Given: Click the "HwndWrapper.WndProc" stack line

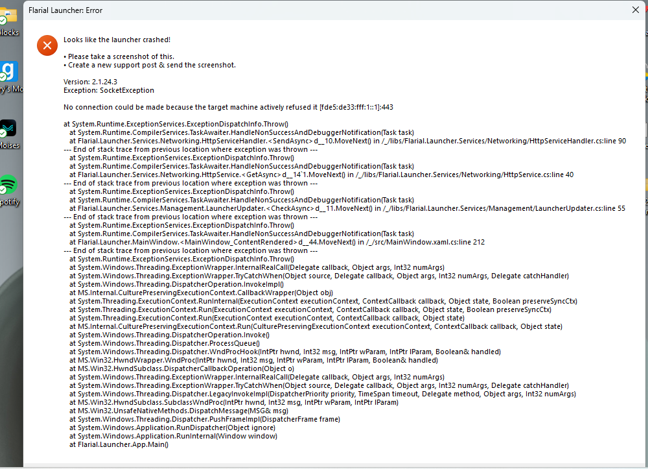Looking at the screenshot, I should [254, 360].
